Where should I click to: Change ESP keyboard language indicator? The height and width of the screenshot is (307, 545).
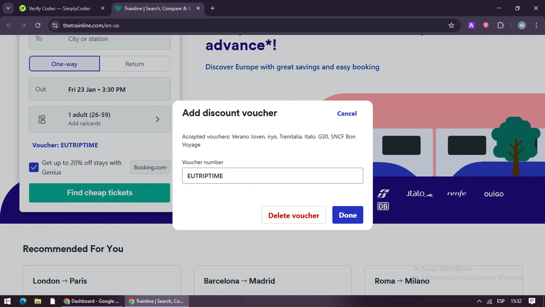tap(501, 301)
